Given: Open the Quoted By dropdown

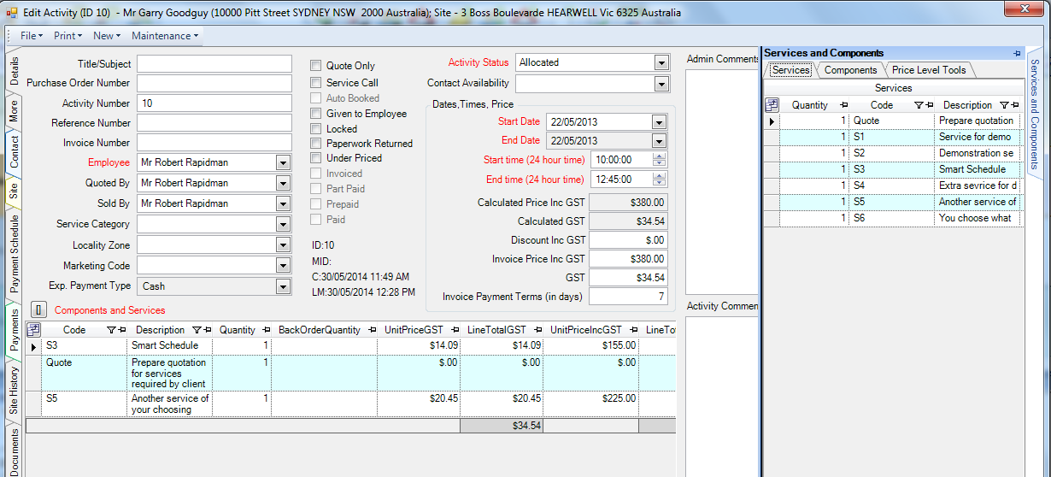Looking at the screenshot, I should (x=283, y=183).
